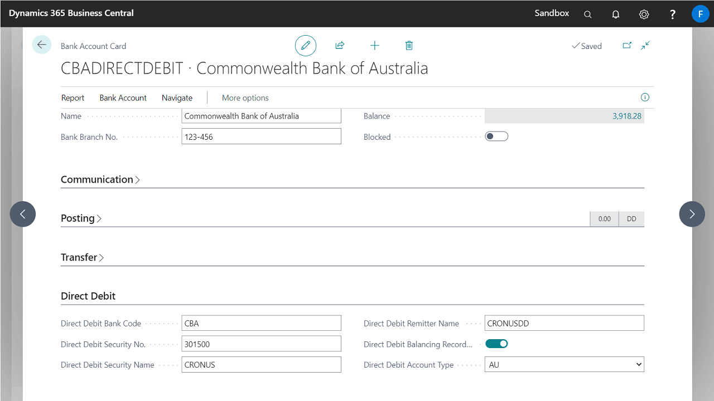Click the 3,918.28 balance link
The height and width of the screenshot is (401, 714).
click(626, 116)
